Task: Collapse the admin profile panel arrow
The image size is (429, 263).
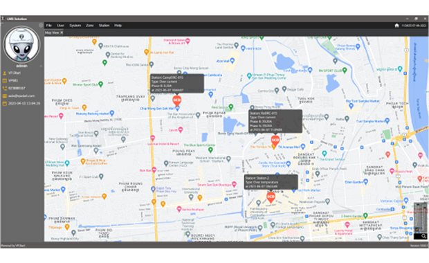Action: [x=41, y=66]
